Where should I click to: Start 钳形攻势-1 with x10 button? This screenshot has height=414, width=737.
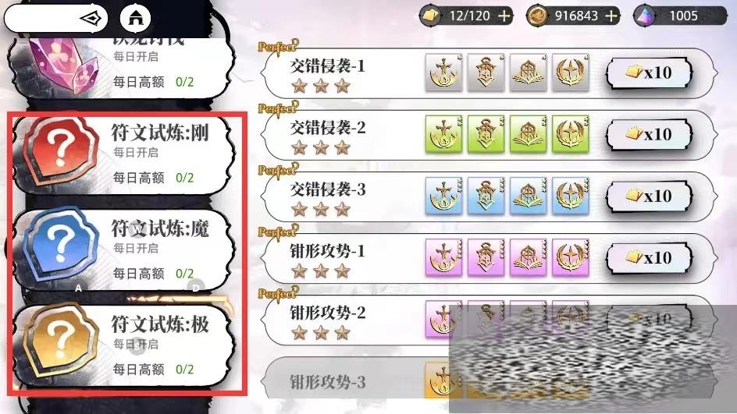pos(649,258)
